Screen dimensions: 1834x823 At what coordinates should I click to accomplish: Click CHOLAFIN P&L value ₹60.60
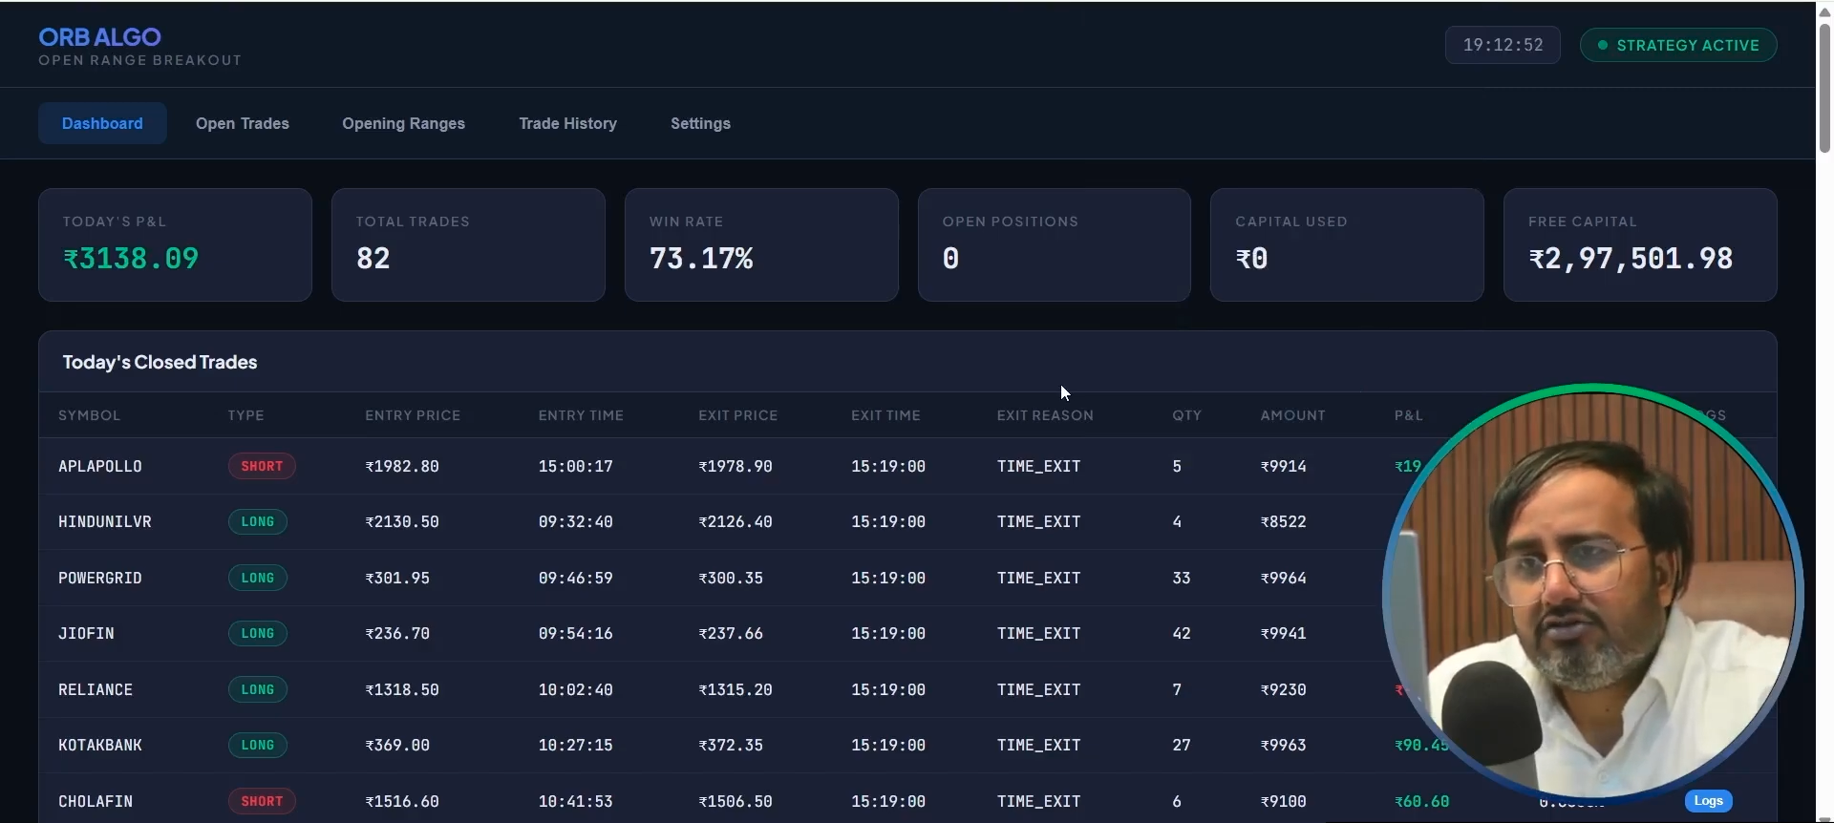point(1422,801)
